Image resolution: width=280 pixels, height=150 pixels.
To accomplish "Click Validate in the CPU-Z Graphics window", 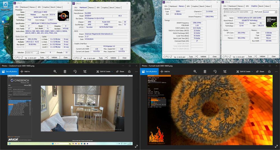I will (x=262, y=56).
